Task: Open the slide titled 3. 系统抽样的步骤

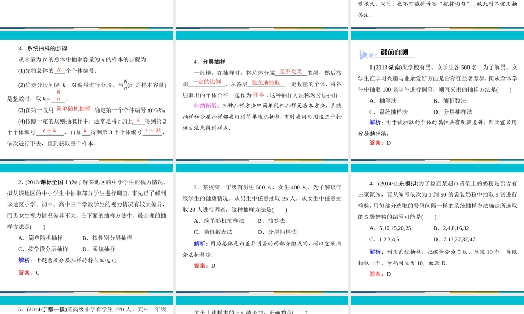Action: [x=86, y=95]
